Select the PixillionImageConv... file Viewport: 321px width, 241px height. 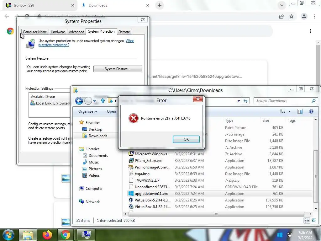pyautogui.click(x=152, y=167)
